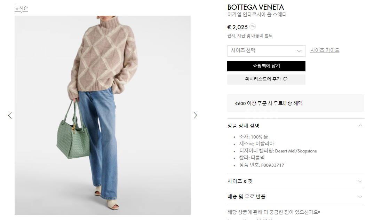Click the 사이즈 & 핏 chevron icon

[x=360, y=182]
